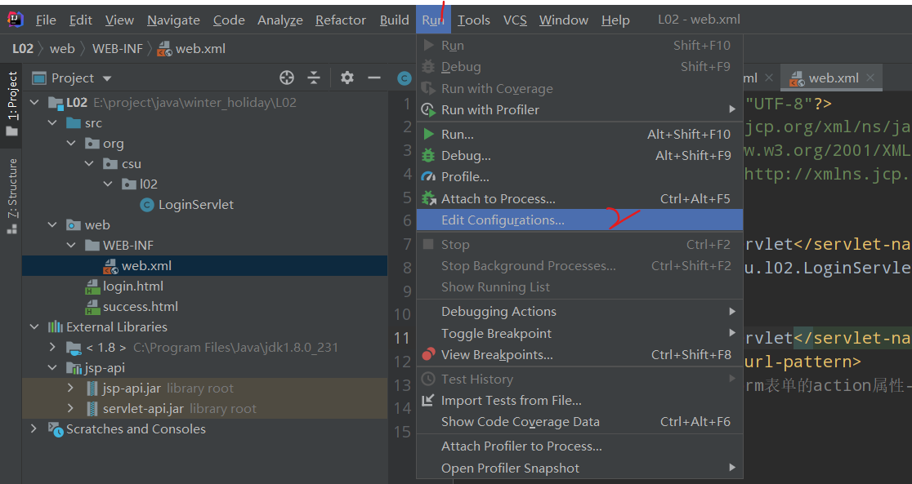The height and width of the screenshot is (484, 912).
Task: Open the File menu
Action: point(46,20)
